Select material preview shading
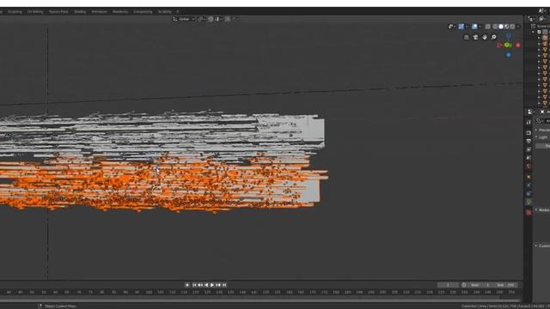 tap(506, 27)
